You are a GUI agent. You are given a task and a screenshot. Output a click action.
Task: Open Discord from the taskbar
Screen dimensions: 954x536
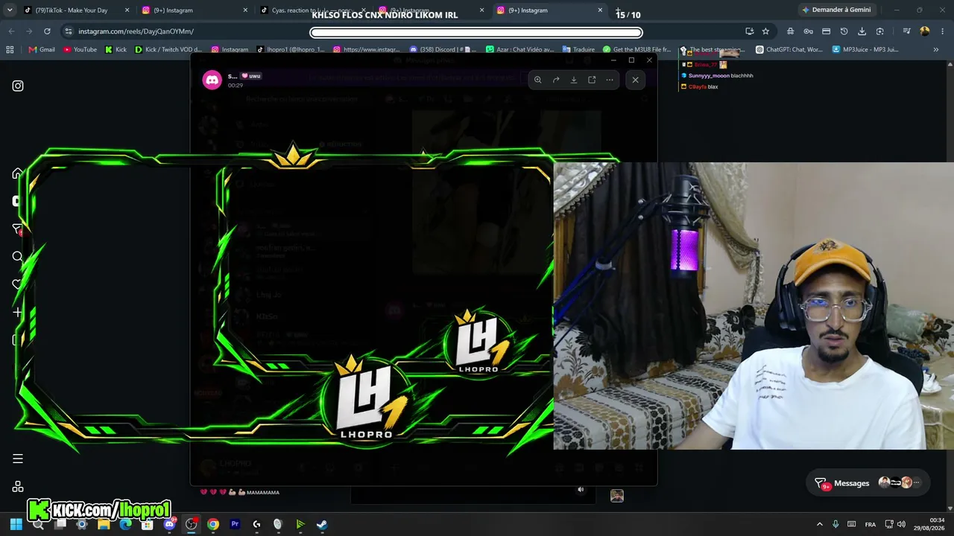169,524
